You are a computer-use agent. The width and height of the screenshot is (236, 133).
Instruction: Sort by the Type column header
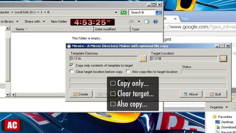click(146, 29)
